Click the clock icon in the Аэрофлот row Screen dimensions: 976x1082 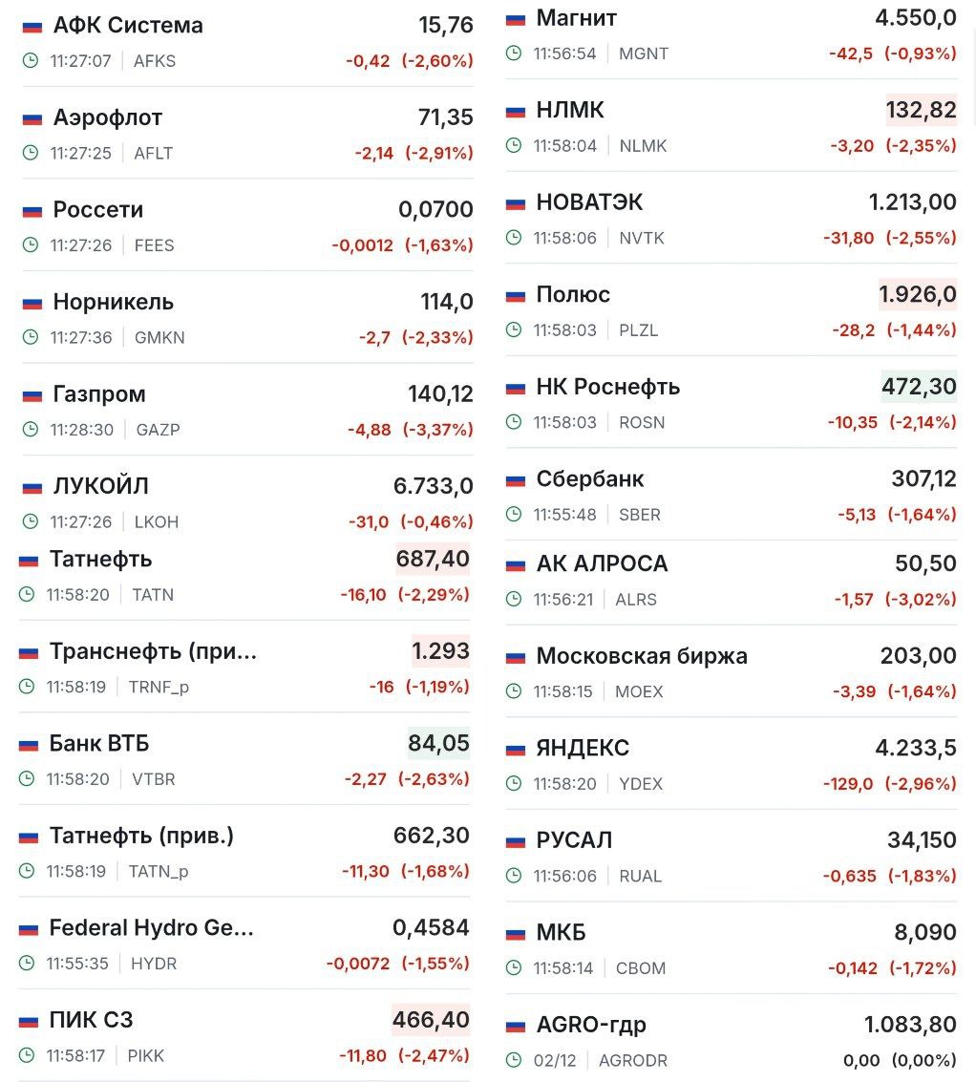pos(31,153)
